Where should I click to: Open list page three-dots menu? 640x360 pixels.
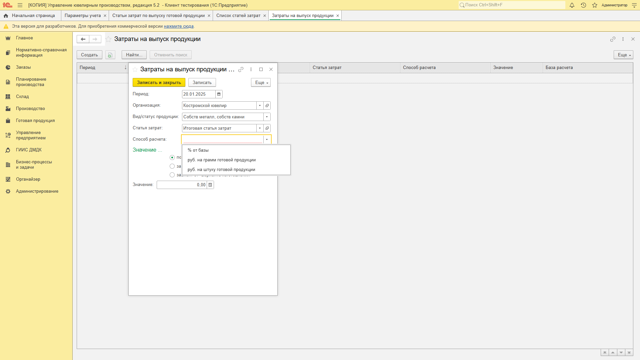tap(623, 39)
